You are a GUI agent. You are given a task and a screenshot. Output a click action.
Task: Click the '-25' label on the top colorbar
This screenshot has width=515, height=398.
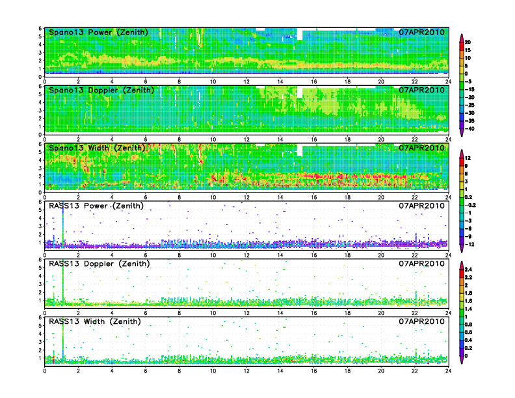[469, 105]
